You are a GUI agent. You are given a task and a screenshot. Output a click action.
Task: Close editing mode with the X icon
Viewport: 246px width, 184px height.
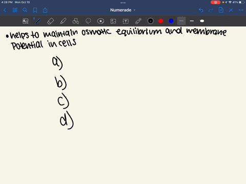[231, 10]
